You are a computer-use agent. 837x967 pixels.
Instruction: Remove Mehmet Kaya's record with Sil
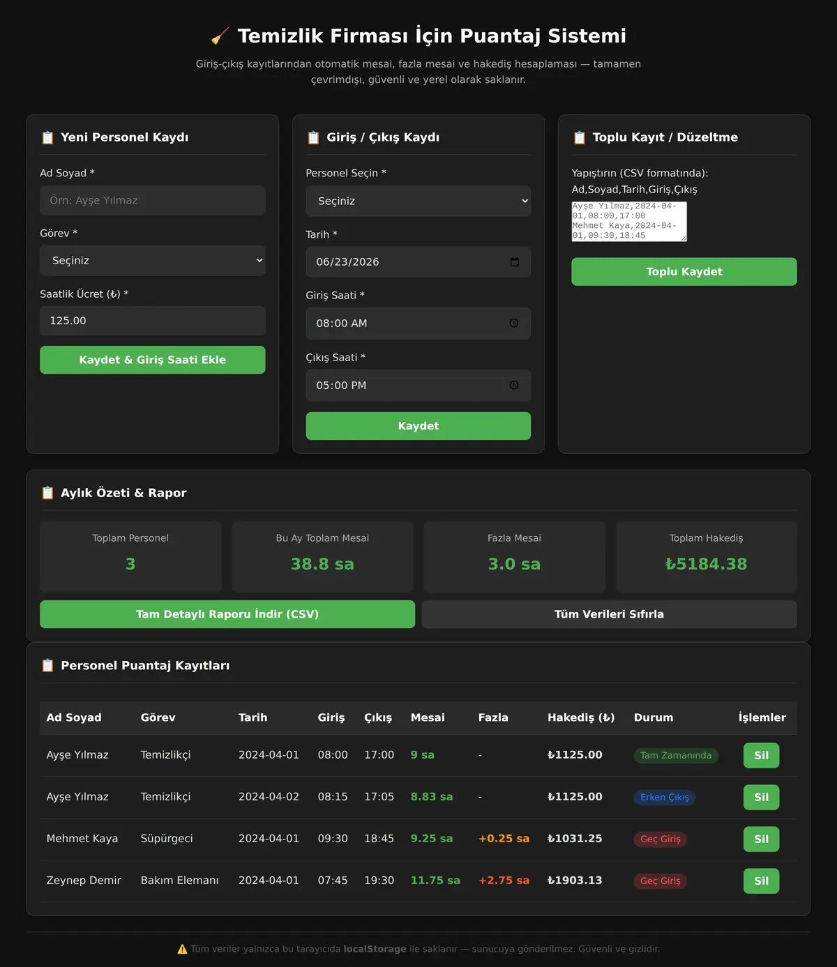click(x=762, y=839)
